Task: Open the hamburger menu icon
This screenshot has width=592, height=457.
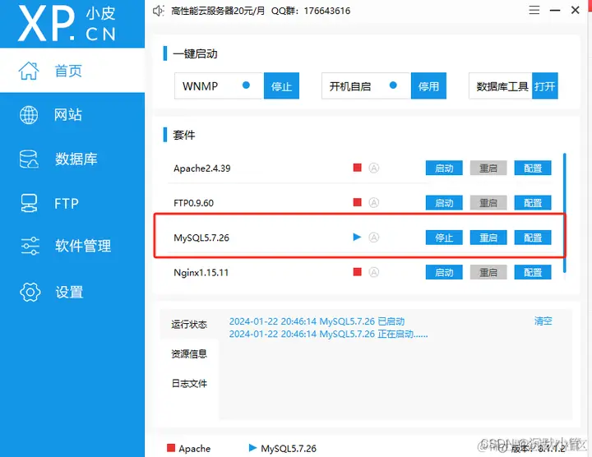Action: pos(534,10)
